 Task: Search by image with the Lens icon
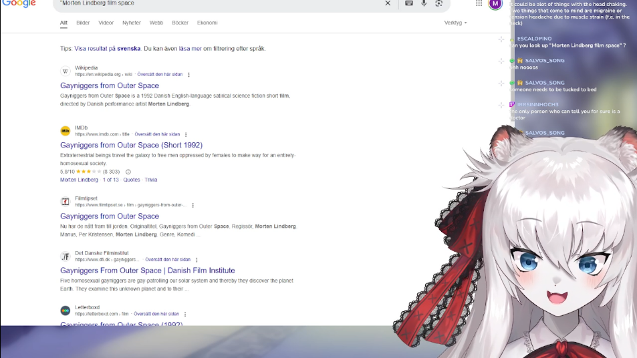(x=438, y=3)
